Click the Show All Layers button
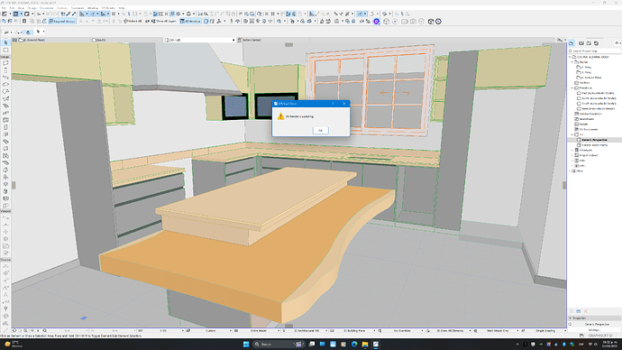 click(x=164, y=21)
